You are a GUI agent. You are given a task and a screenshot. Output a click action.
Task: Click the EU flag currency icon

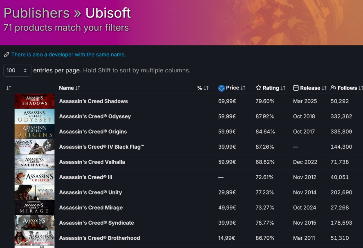[221, 88]
